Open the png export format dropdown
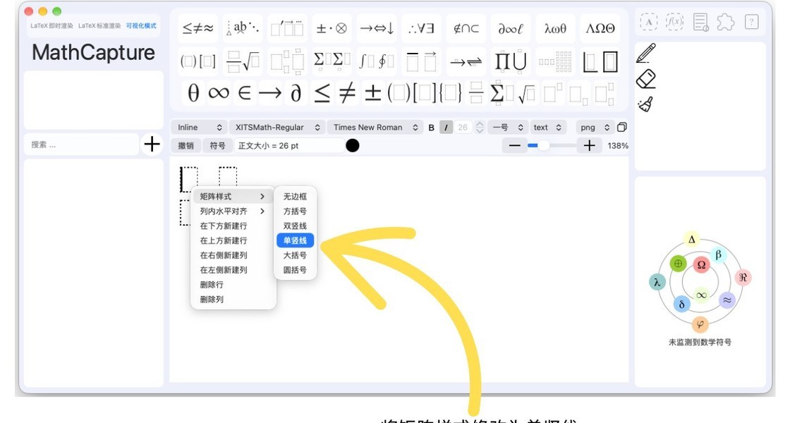The height and width of the screenshot is (423, 790). pyautogui.click(x=595, y=128)
